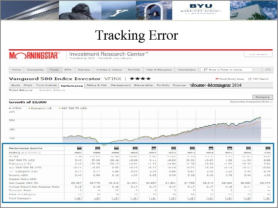278x208 pixels.
Task: Click the 2007 performance quartile icon
Action: [x=79, y=148]
